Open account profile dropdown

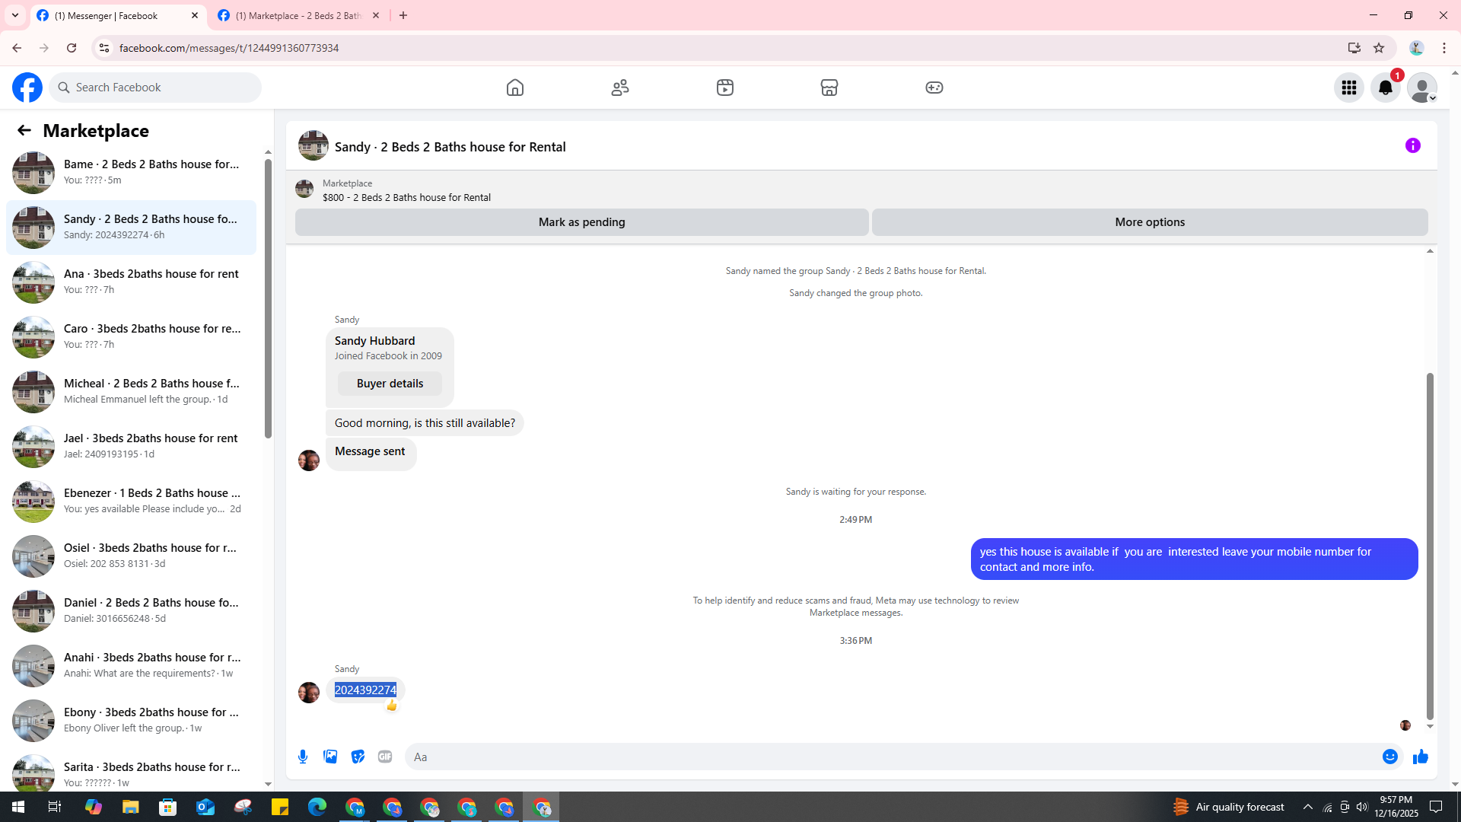pos(1422,88)
